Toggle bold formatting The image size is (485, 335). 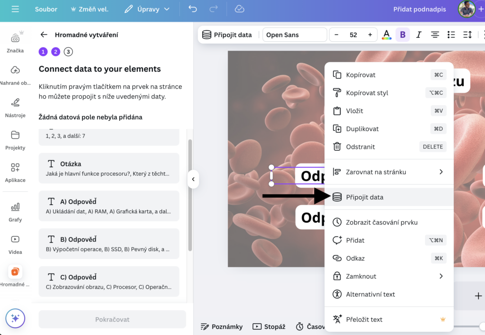pyautogui.click(x=403, y=35)
